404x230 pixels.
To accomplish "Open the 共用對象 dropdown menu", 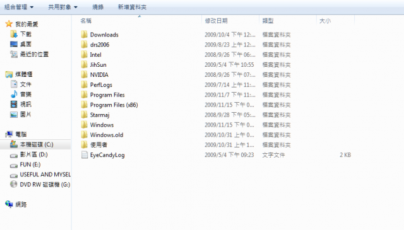I will pos(62,7).
